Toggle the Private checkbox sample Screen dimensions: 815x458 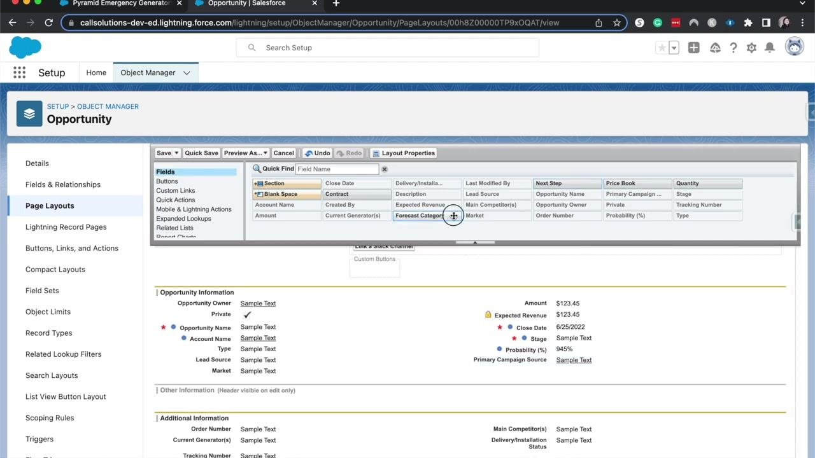(x=247, y=315)
